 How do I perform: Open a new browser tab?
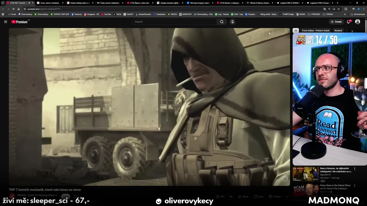tap(337, 3)
